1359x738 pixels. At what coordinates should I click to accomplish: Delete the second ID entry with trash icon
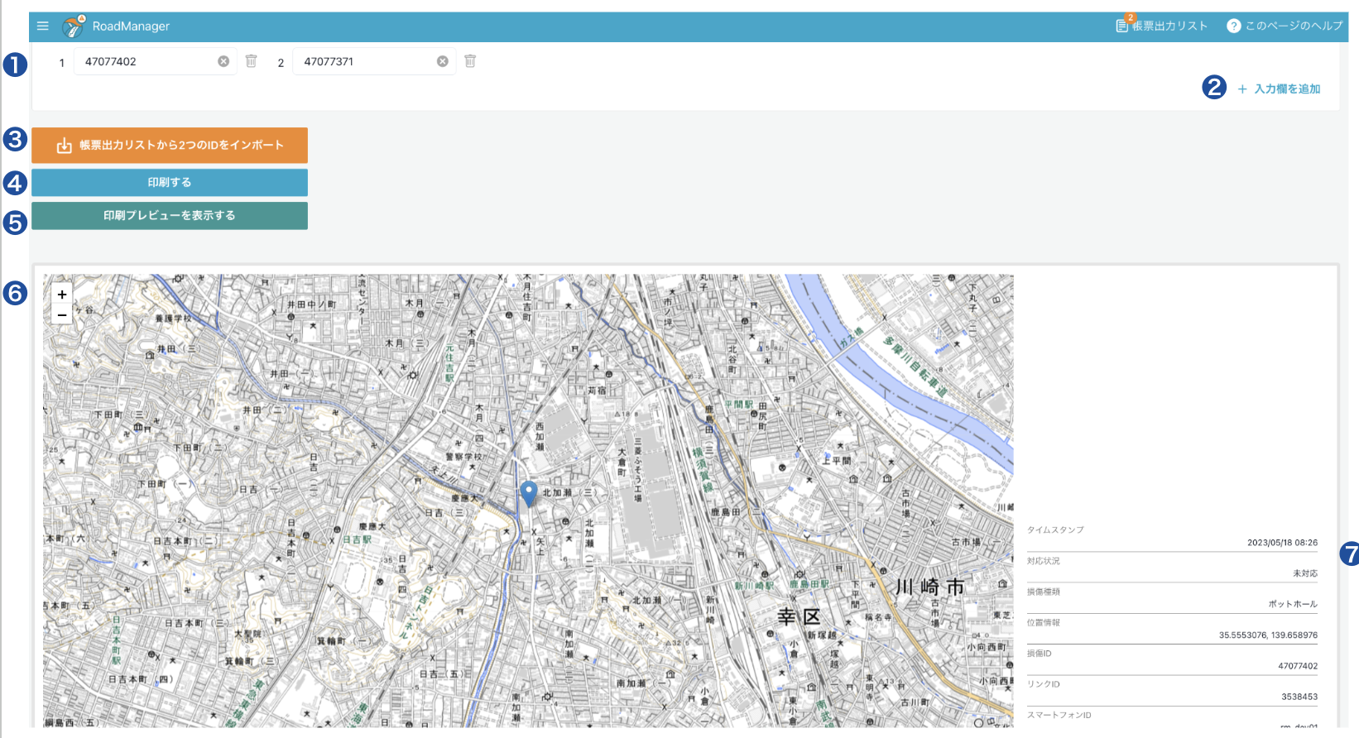470,61
